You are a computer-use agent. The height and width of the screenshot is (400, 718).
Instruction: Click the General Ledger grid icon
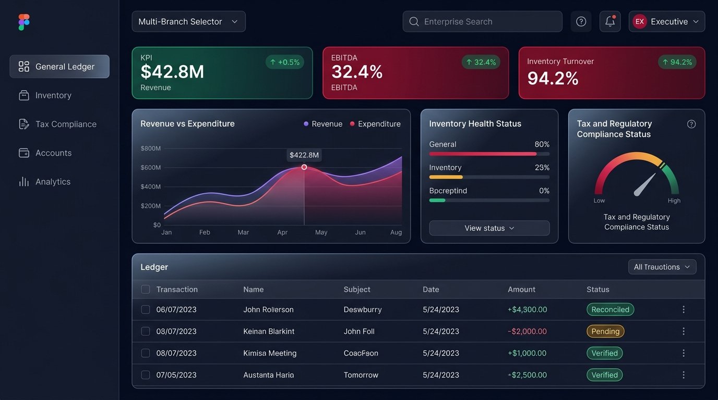coord(23,66)
